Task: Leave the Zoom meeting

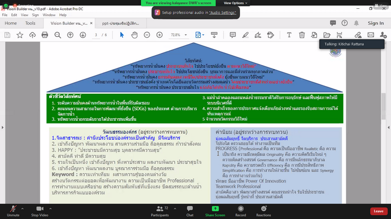Action: tap(378, 211)
